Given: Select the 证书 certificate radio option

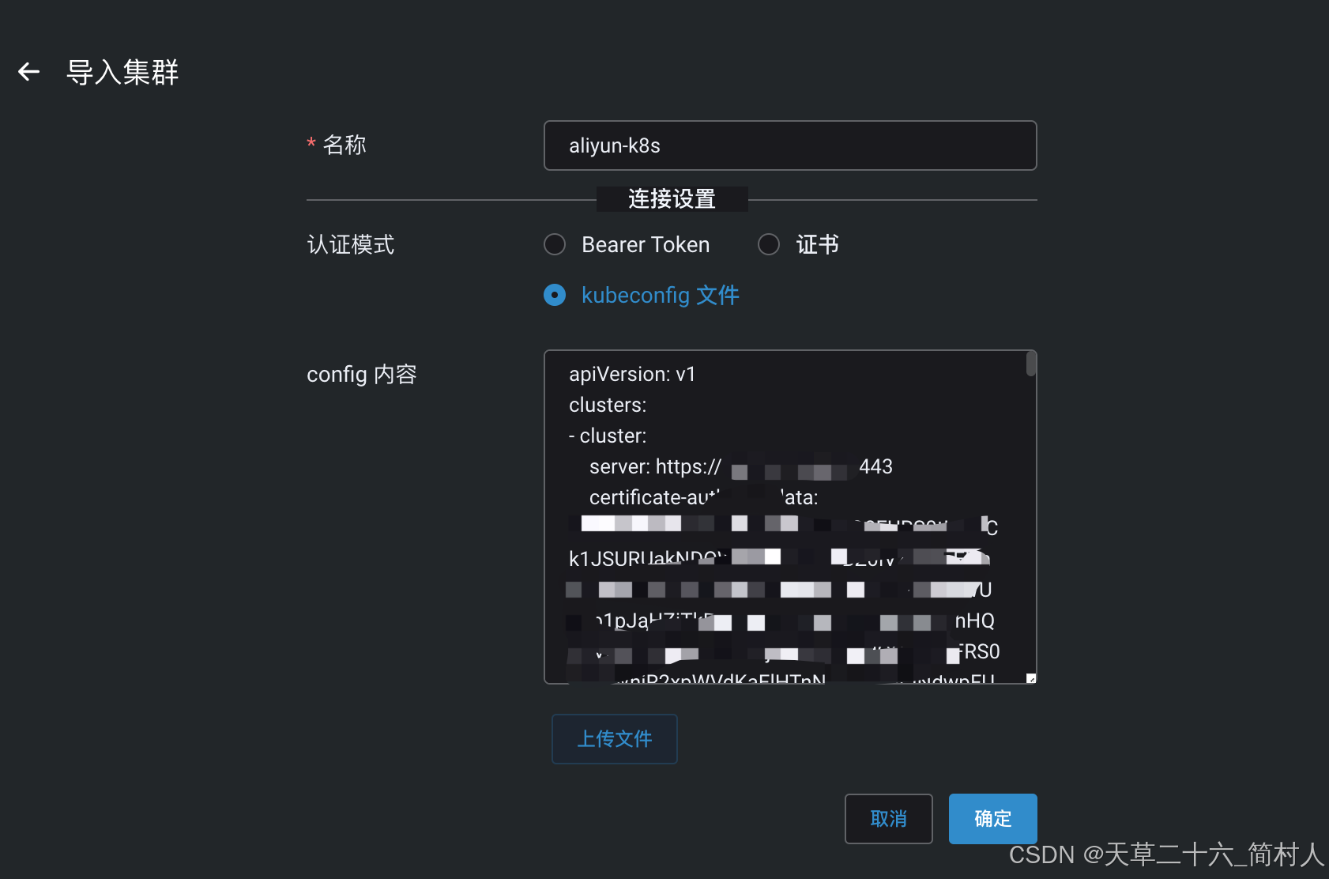Looking at the screenshot, I should (x=769, y=244).
